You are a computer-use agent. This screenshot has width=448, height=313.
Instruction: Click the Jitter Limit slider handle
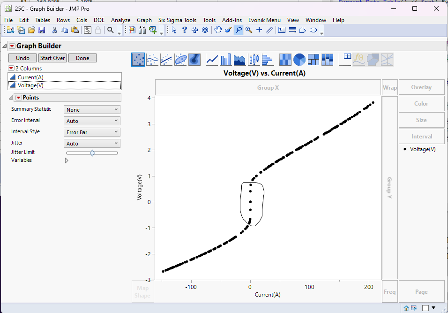coord(92,153)
